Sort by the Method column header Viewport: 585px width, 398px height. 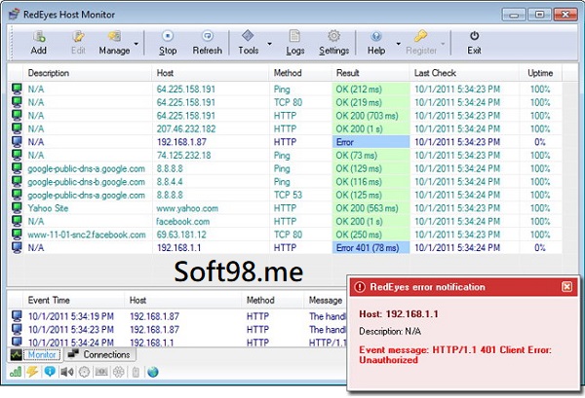pos(300,73)
